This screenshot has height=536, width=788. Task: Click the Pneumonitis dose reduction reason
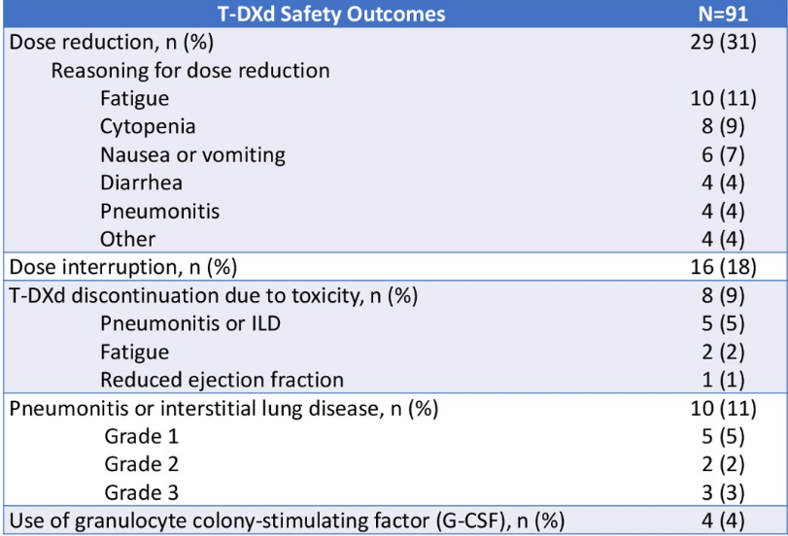(159, 211)
